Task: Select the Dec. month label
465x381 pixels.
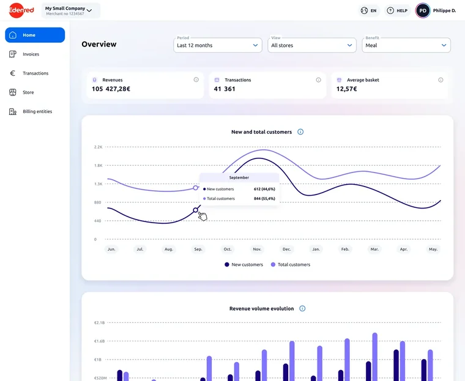Action: (x=286, y=250)
